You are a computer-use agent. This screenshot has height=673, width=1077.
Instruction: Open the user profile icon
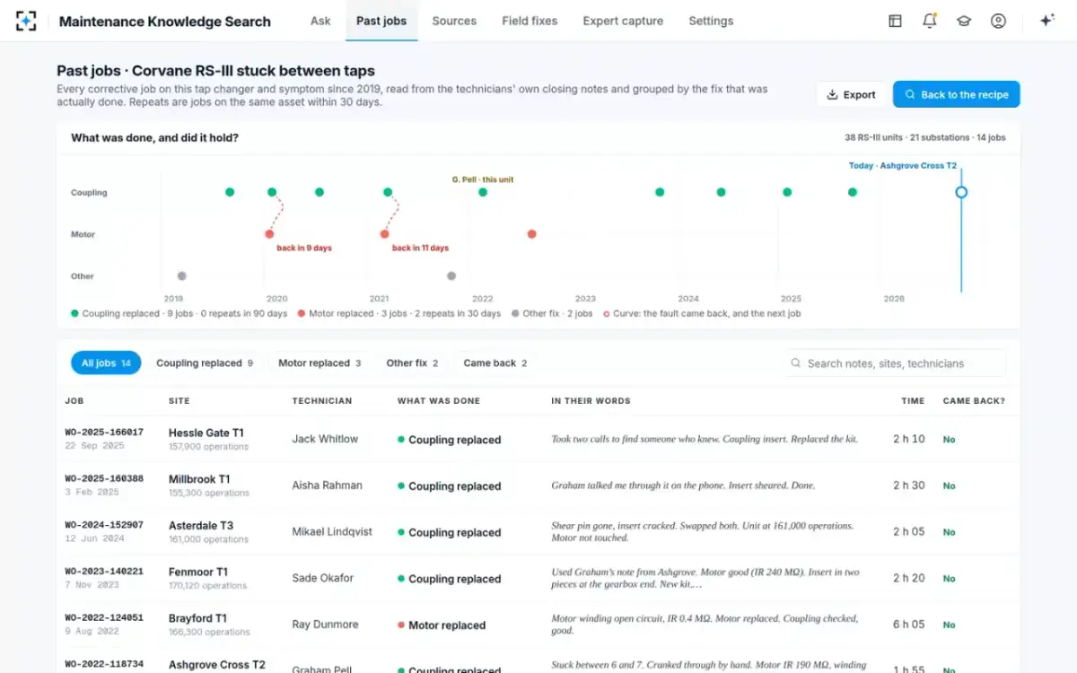[x=998, y=21]
